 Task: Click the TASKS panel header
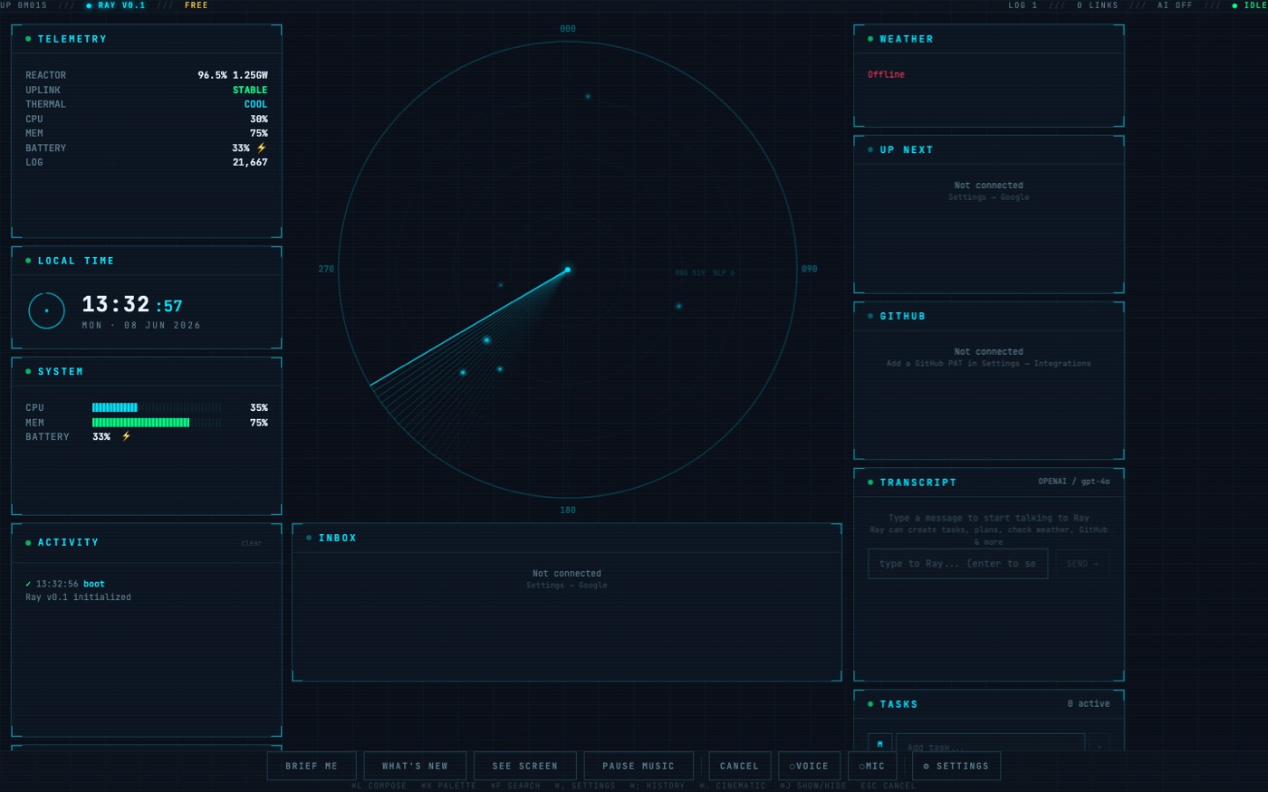pyautogui.click(x=989, y=704)
